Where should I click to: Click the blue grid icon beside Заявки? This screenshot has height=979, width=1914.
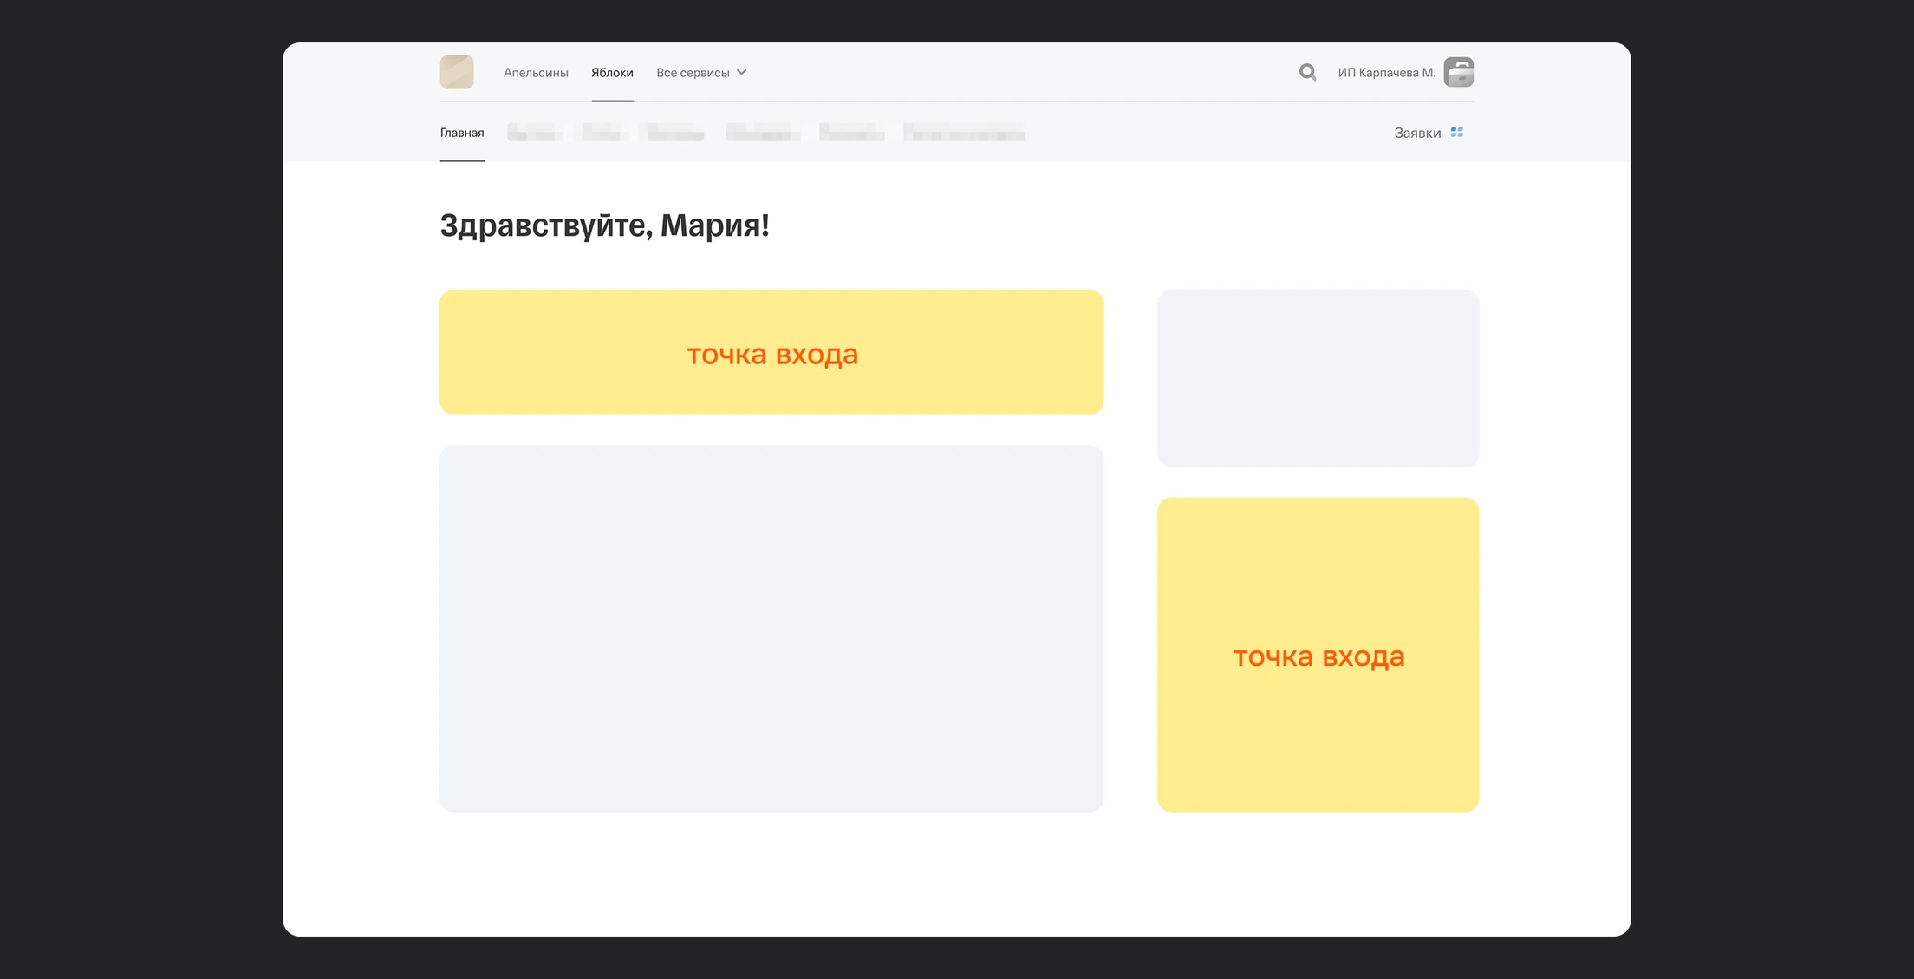[x=1457, y=133]
